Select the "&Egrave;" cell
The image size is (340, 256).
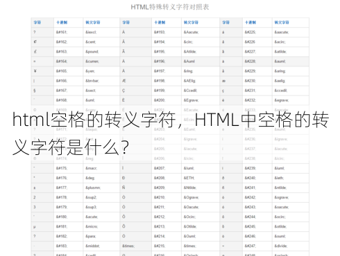[201, 100]
